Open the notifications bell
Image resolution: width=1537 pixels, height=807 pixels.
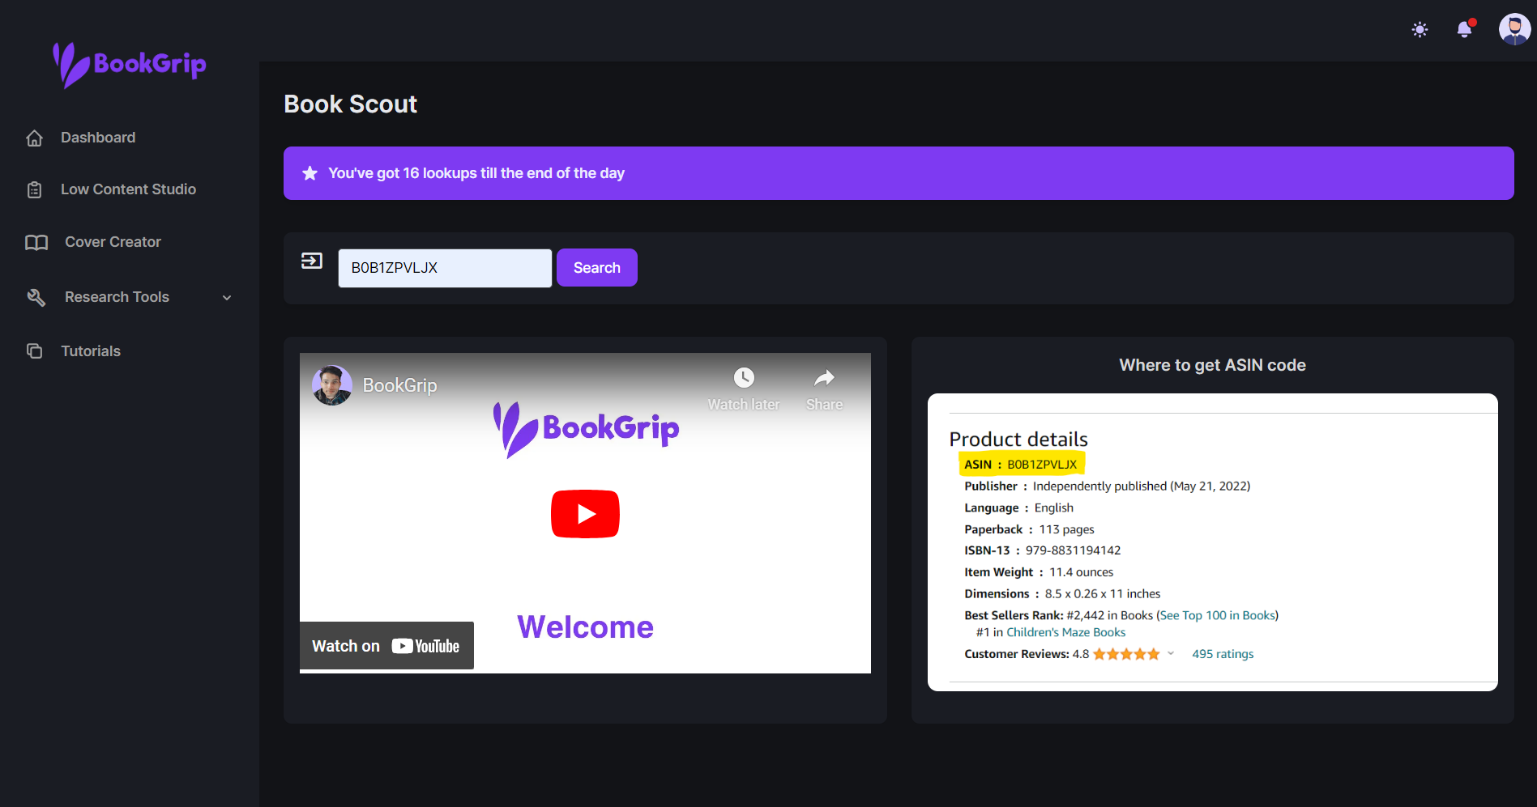pyautogui.click(x=1465, y=30)
